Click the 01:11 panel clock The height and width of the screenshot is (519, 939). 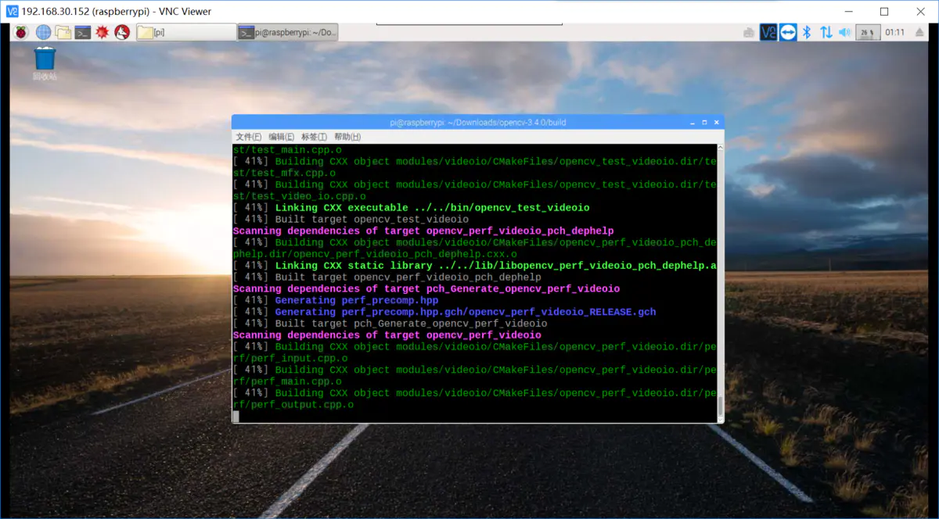click(x=894, y=32)
